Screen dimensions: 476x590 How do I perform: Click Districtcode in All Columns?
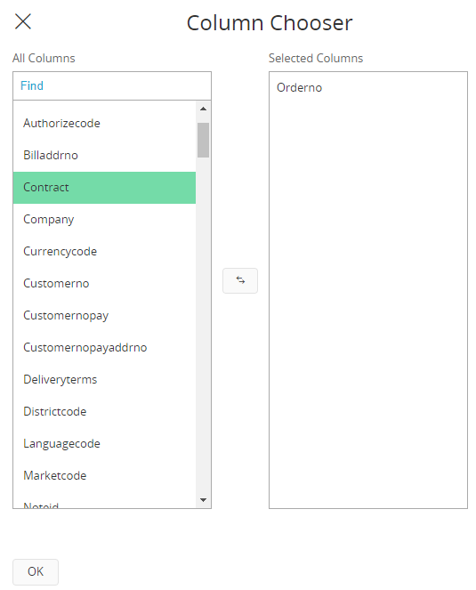[104, 411]
